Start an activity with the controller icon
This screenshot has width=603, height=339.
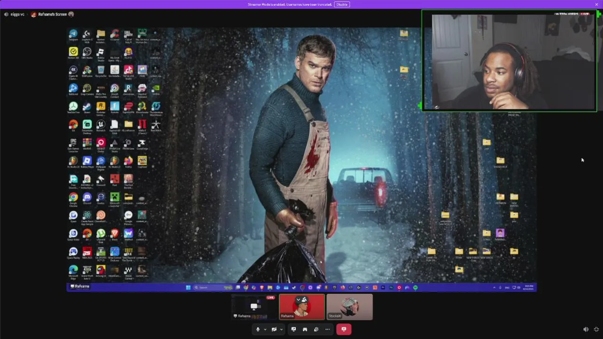tap(305, 329)
